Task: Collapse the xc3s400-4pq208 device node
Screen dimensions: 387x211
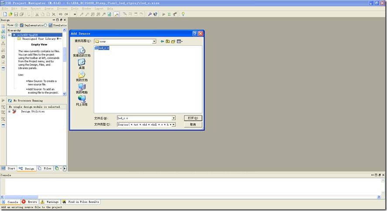Action: pos(9,35)
